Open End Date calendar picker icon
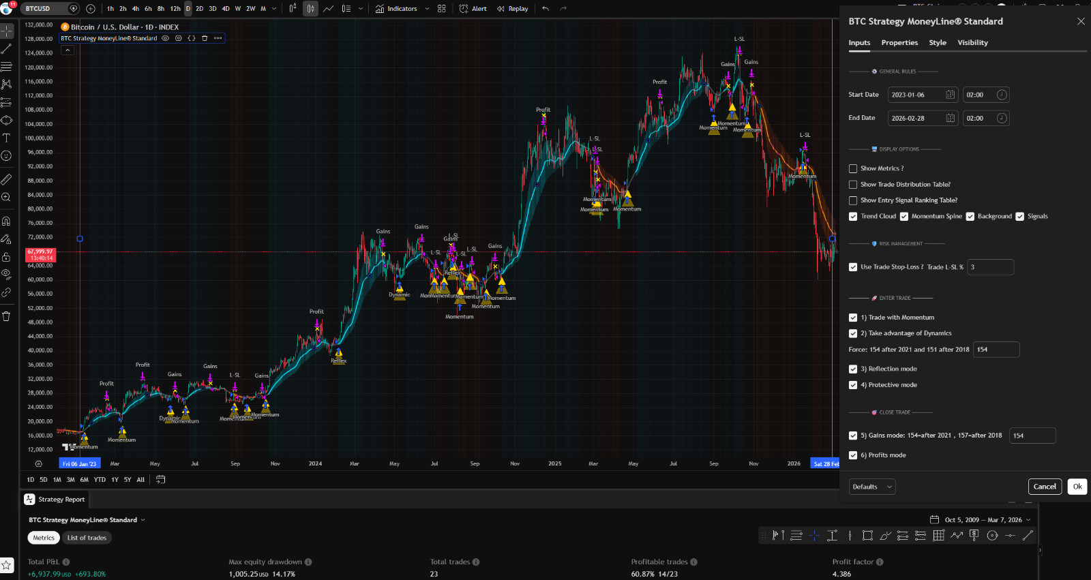The image size is (1091, 580). coord(951,118)
